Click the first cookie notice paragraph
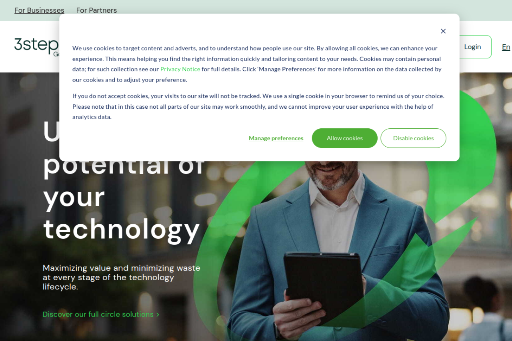 click(x=257, y=64)
